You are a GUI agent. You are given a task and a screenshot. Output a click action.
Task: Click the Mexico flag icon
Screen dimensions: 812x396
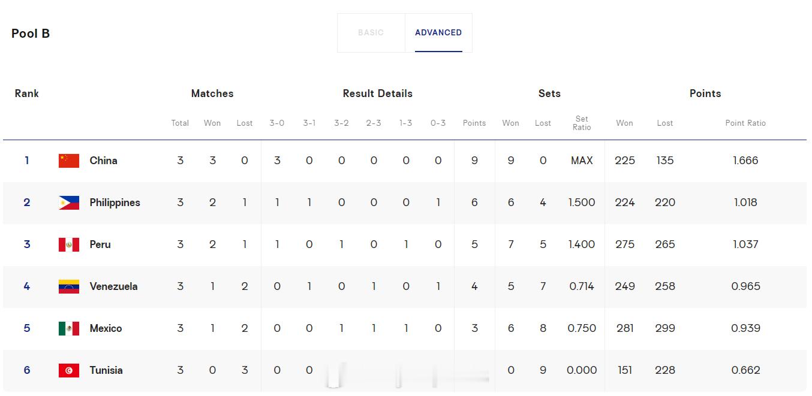pyautogui.click(x=69, y=328)
